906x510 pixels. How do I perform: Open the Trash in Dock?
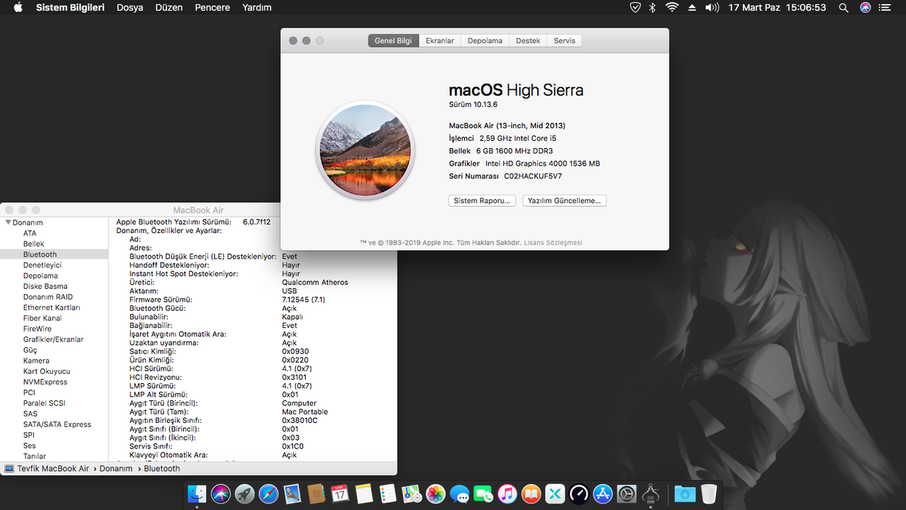click(x=709, y=494)
